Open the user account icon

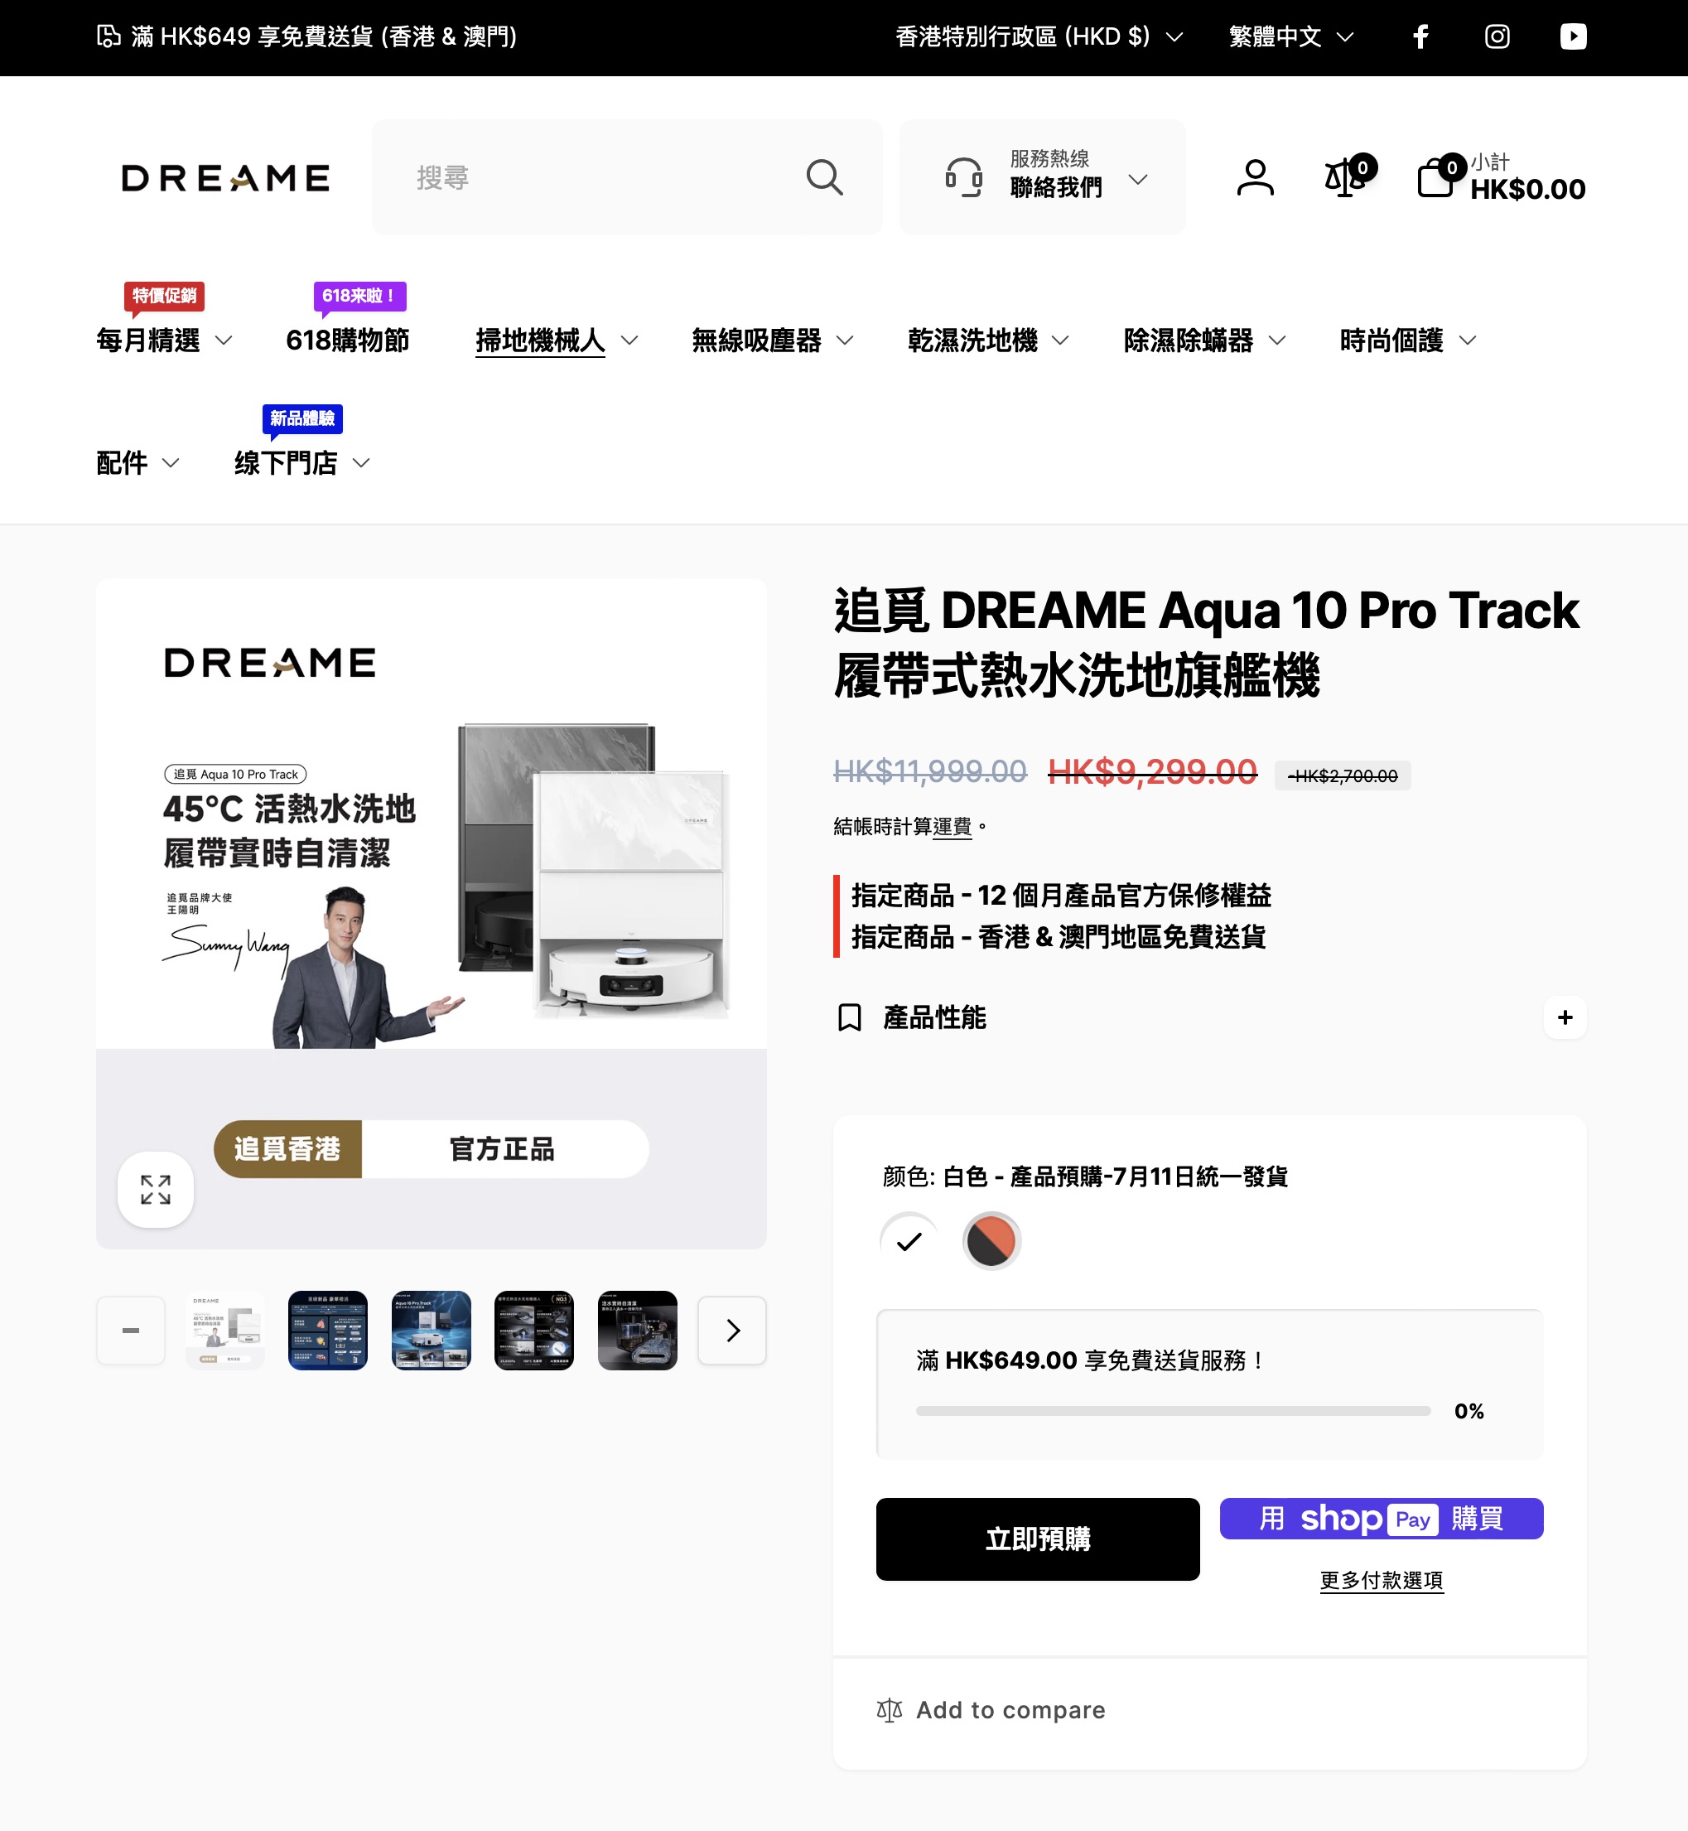click(x=1255, y=177)
